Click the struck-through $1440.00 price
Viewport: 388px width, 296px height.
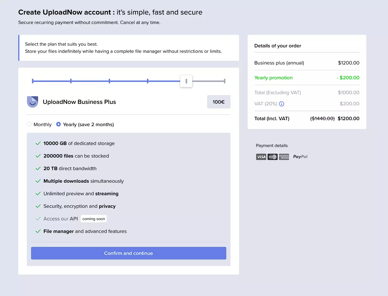(322, 118)
